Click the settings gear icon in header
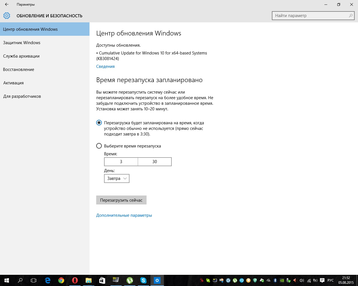The image size is (358, 286). click(7, 16)
